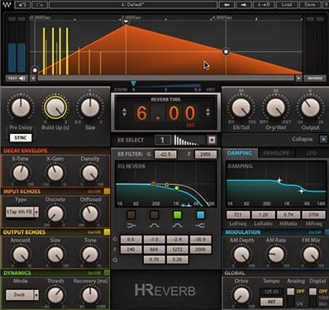Click the ER/Tail knob
This screenshot has width=329, height=310.
[241, 107]
